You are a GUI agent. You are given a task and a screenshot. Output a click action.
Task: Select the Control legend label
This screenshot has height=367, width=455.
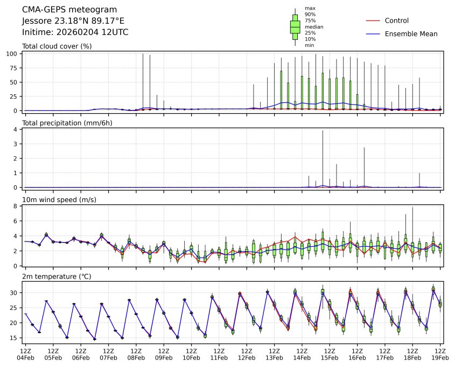(x=397, y=21)
